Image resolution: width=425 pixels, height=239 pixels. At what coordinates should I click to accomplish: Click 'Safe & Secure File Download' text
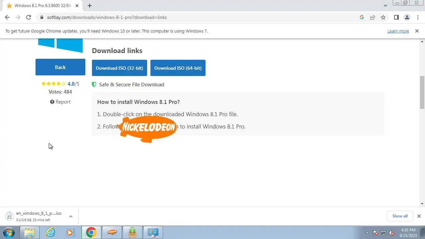[131, 85]
